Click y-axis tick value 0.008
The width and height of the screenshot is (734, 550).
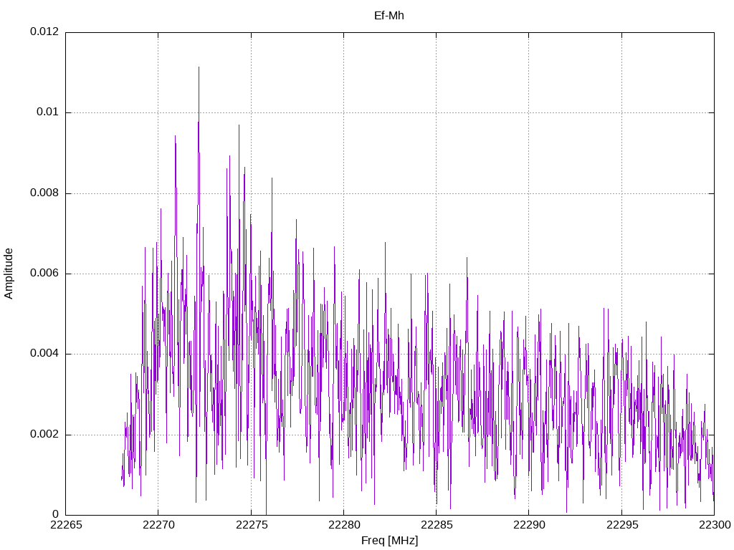pos(45,193)
